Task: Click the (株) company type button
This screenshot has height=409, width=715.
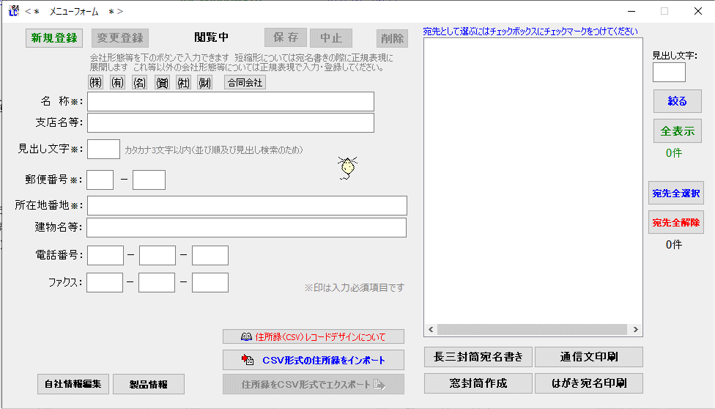Action: pyautogui.click(x=95, y=82)
